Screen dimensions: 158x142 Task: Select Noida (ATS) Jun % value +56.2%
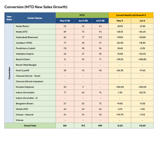pyautogui.click(x=142, y=32)
